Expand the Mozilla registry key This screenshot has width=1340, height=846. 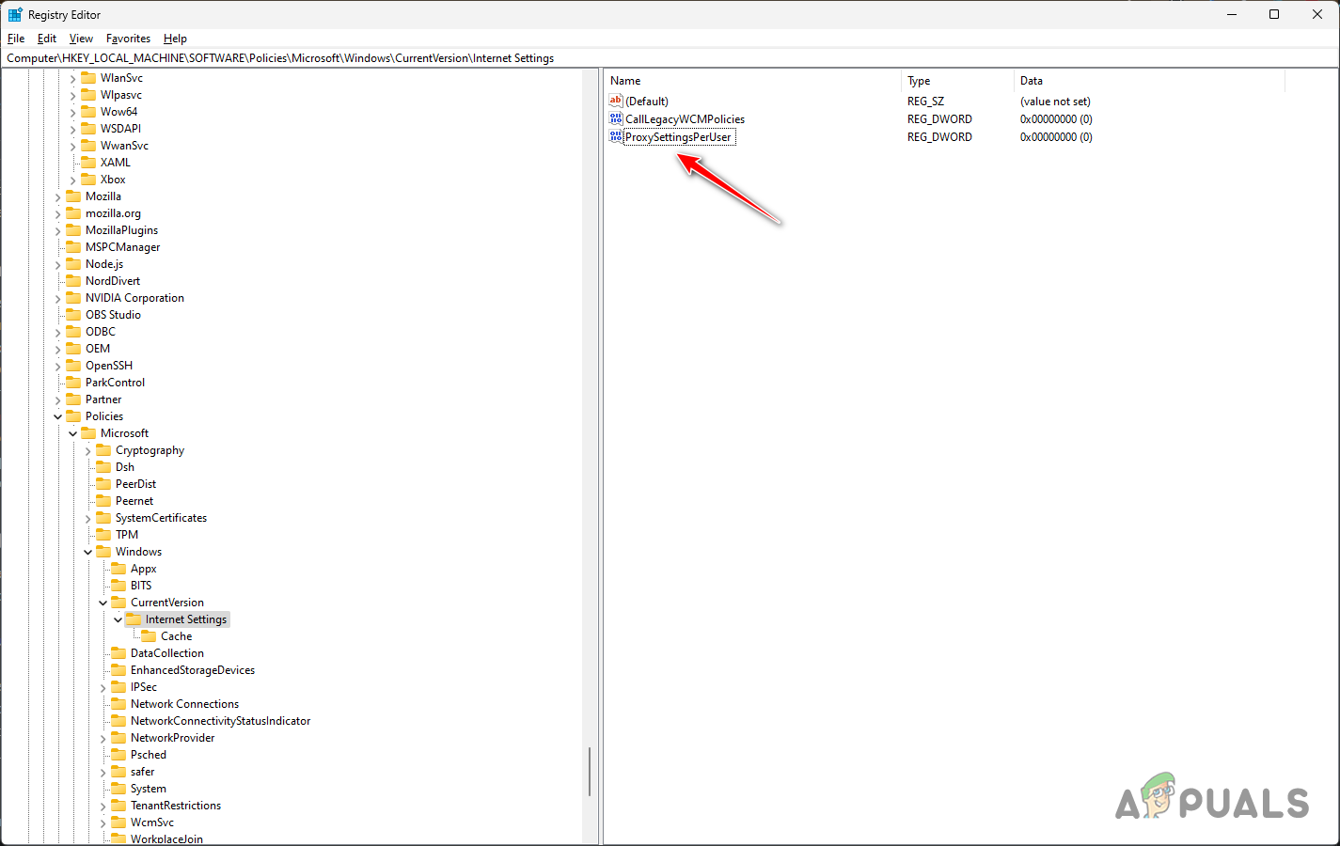point(57,196)
